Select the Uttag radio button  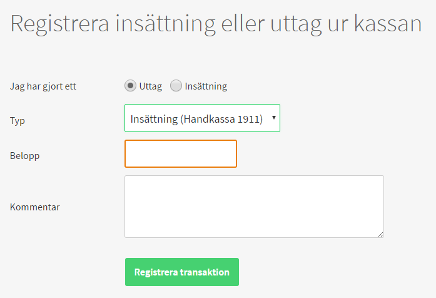click(131, 86)
